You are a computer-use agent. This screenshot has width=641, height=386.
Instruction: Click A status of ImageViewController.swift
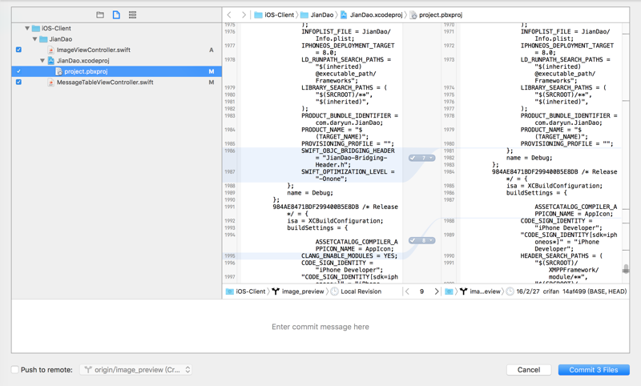tap(212, 50)
